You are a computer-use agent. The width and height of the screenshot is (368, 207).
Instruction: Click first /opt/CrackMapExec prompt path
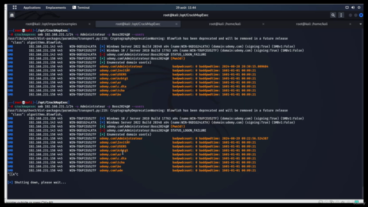(53, 30)
